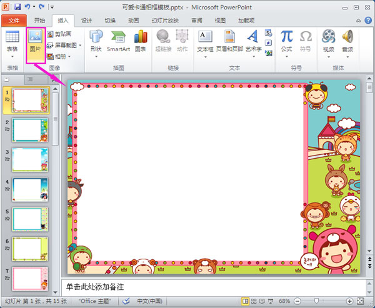Click the spell check status bar icon
This screenshot has height=308, width=375.
click(x=126, y=301)
